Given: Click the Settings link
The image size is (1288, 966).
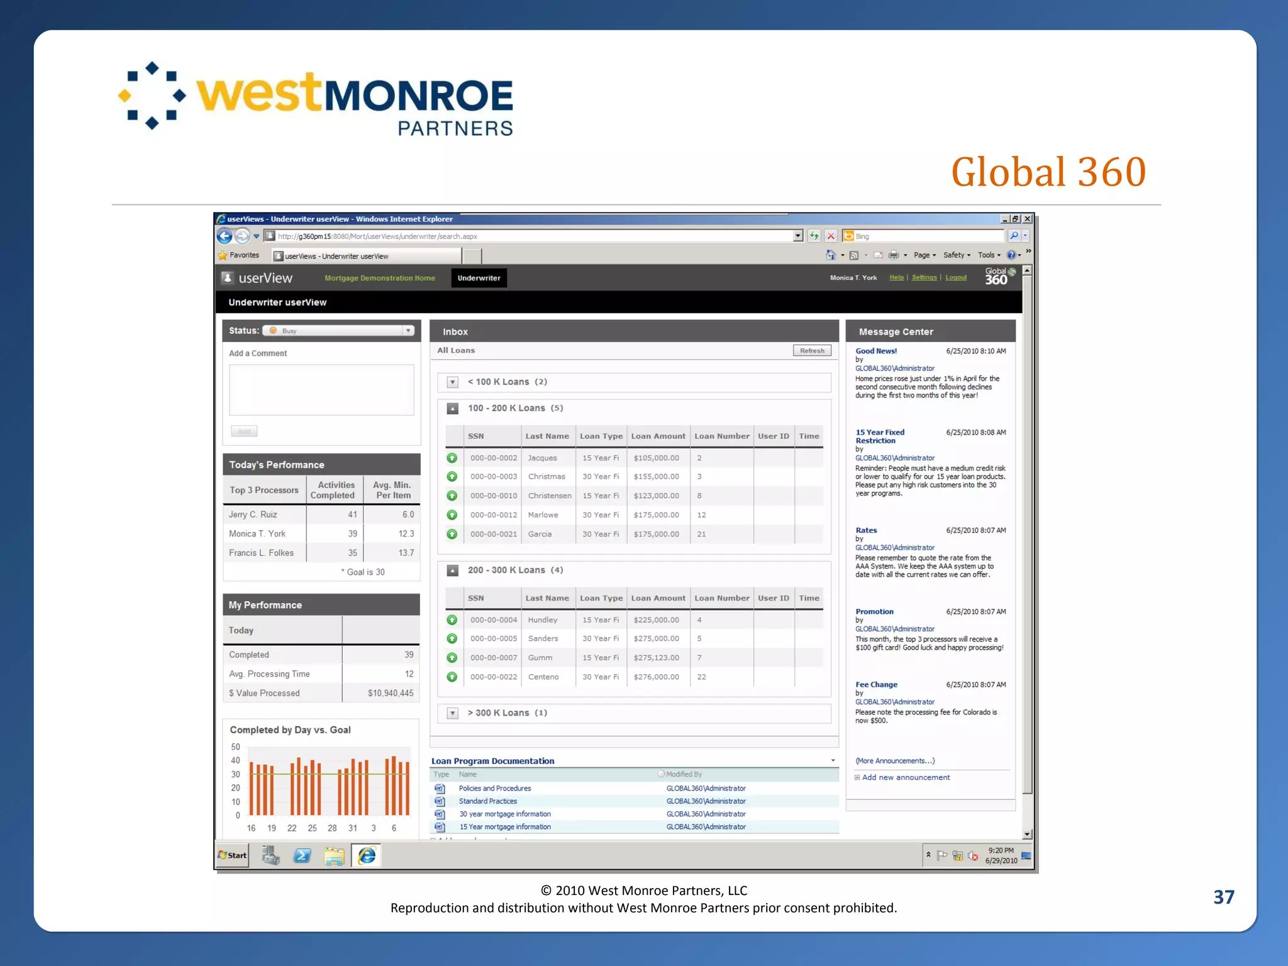Looking at the screenshot, I should [924, 277].
